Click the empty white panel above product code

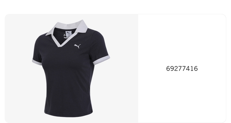tap(182, 40)
